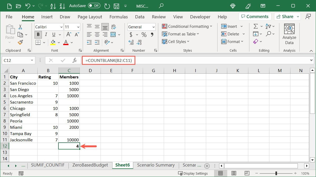Open the General number format dropdown
This screenshot has height=177, width=316.
154,27
